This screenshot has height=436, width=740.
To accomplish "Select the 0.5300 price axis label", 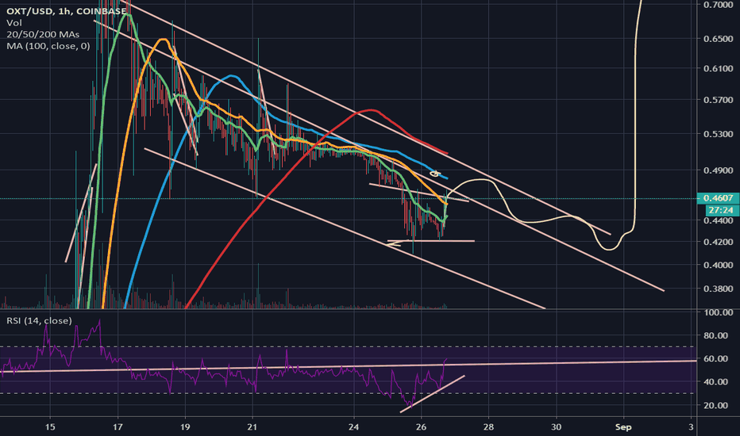I will tap(719, 134).
